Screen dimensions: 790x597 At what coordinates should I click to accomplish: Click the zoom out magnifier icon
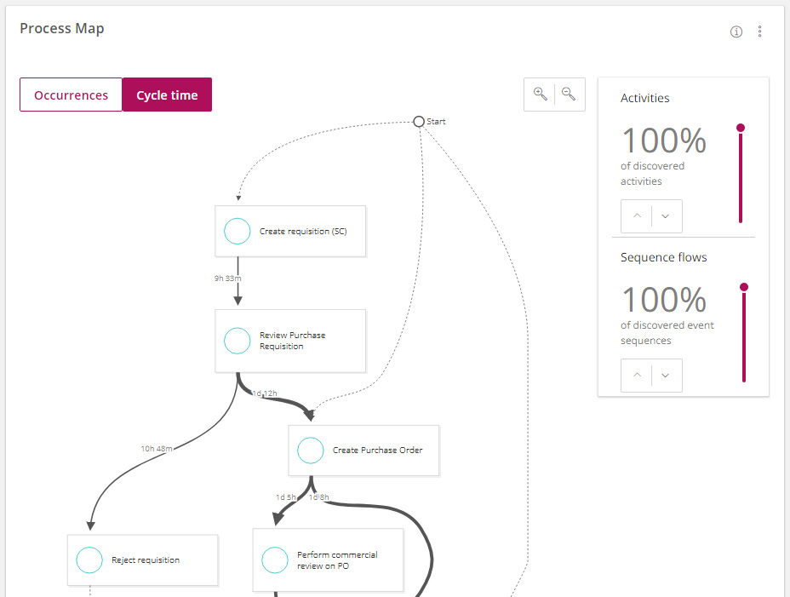[569, 95]
